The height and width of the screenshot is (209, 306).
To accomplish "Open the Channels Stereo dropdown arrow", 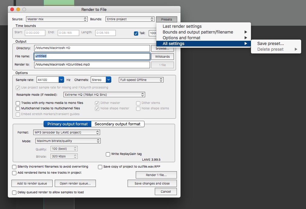I will [x=109, y=80].
